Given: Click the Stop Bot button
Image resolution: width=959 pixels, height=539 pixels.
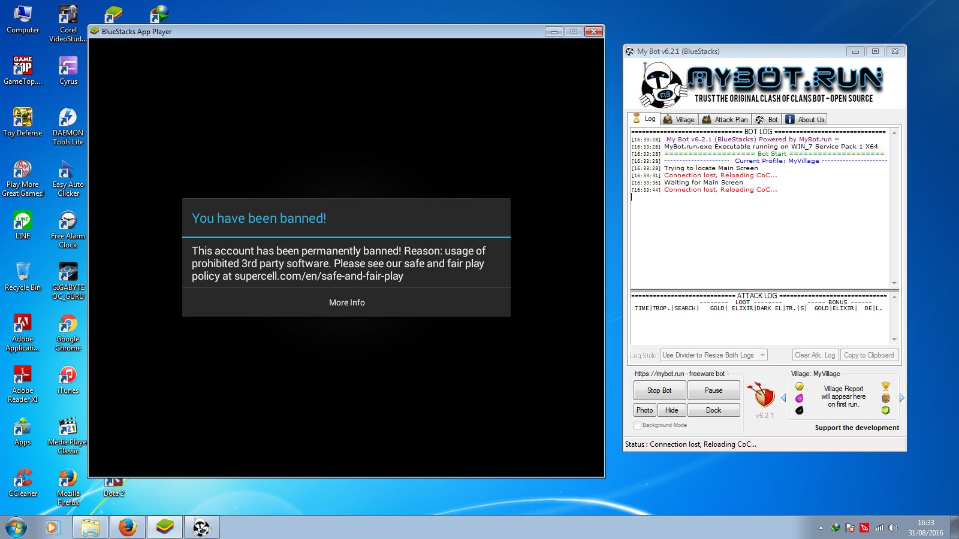Looking at the screenshot, I should coord(659,390).
